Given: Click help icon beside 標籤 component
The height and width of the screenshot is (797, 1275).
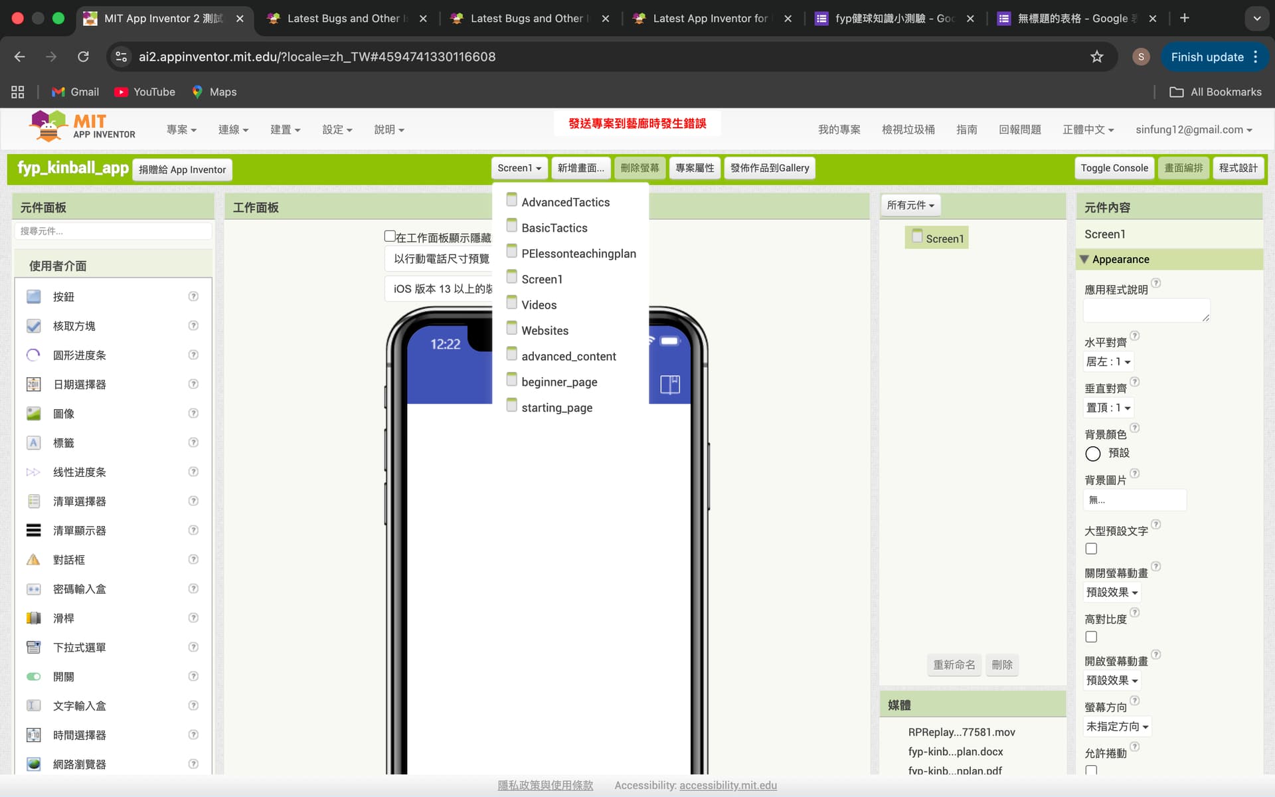Looking at the screenshot, I should point(193,442).
